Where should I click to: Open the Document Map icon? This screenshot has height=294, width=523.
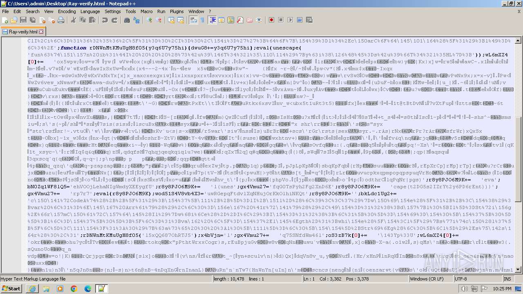click(230, 20)
